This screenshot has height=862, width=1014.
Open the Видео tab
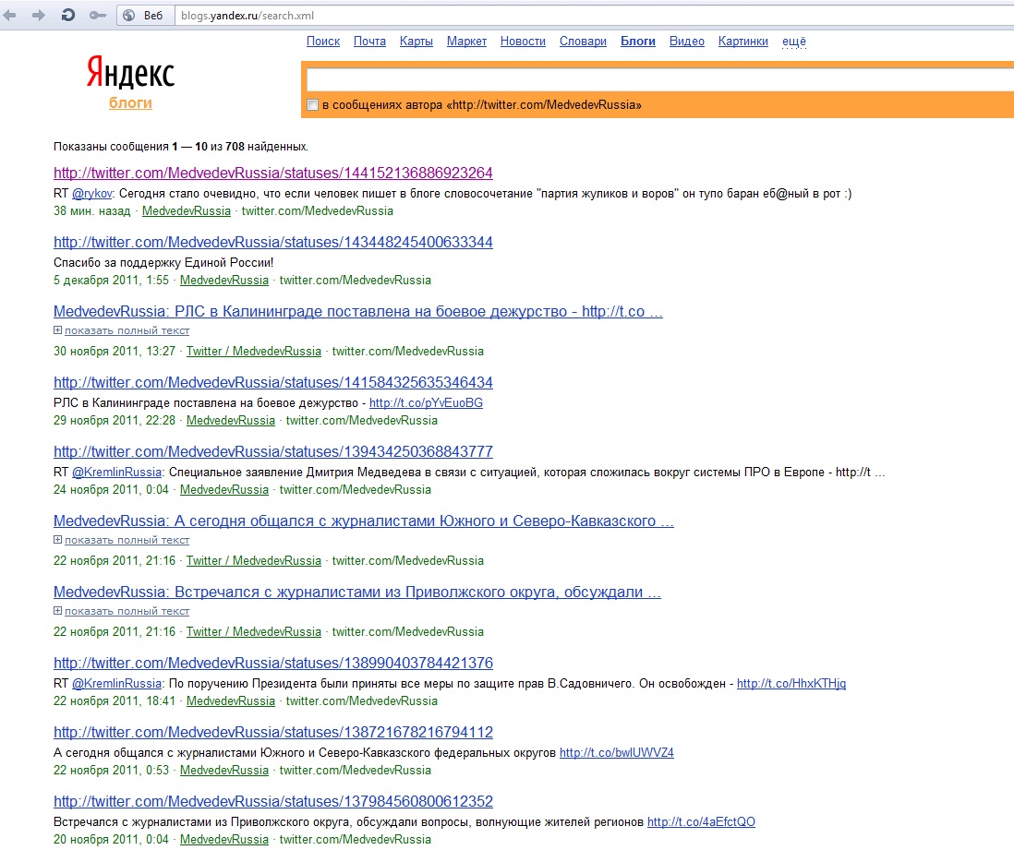(x=687, y=42)
